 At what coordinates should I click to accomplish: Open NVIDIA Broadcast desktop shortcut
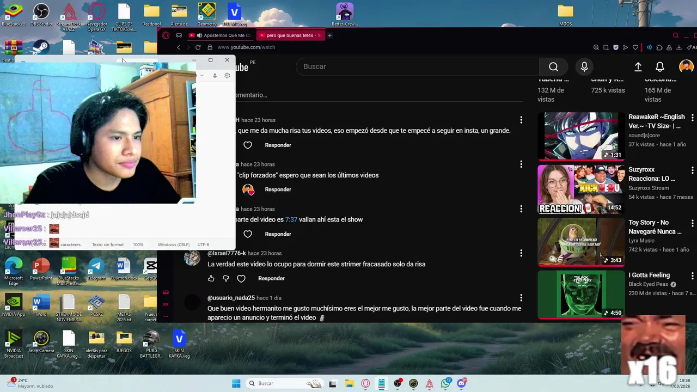click(x=14, y=344)
